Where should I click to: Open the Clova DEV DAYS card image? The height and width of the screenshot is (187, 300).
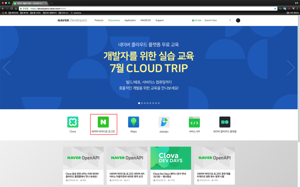coord(171,158)
